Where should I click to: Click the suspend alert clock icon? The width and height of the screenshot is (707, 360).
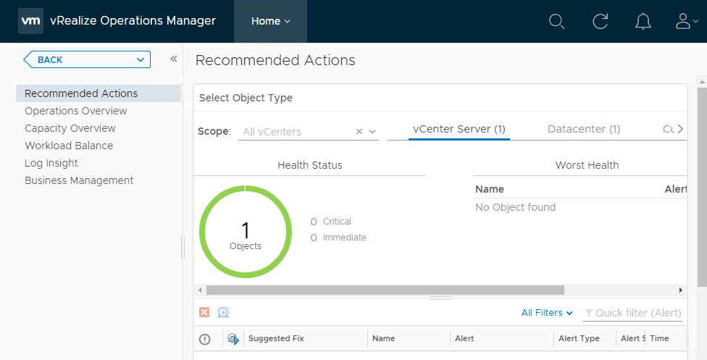click(x=223, y=312)
